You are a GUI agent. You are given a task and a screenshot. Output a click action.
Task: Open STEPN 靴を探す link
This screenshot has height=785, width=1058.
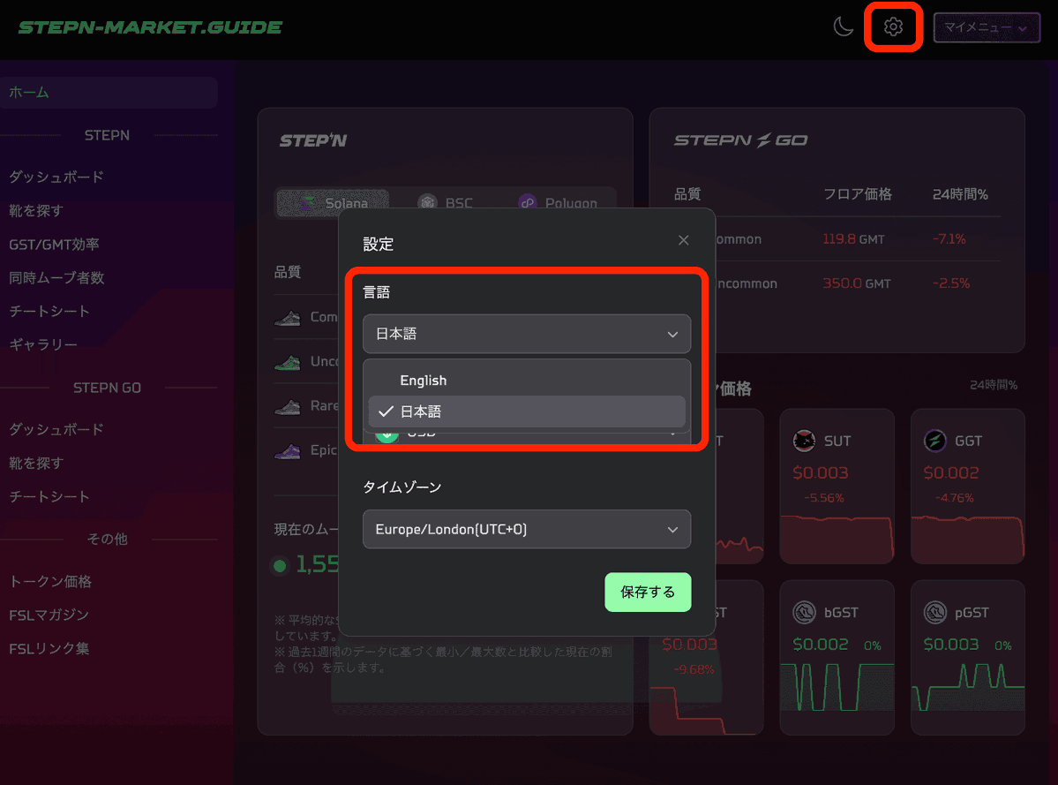pos(36,210)
